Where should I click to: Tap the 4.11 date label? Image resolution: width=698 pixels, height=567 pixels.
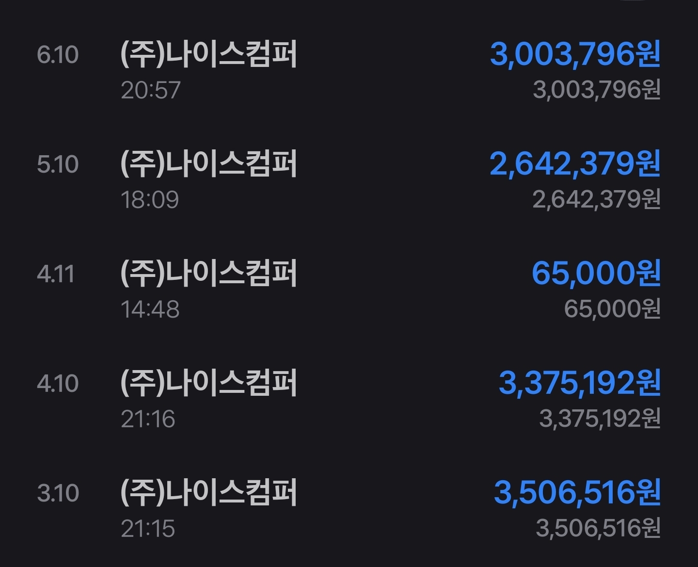coord(56,274)
